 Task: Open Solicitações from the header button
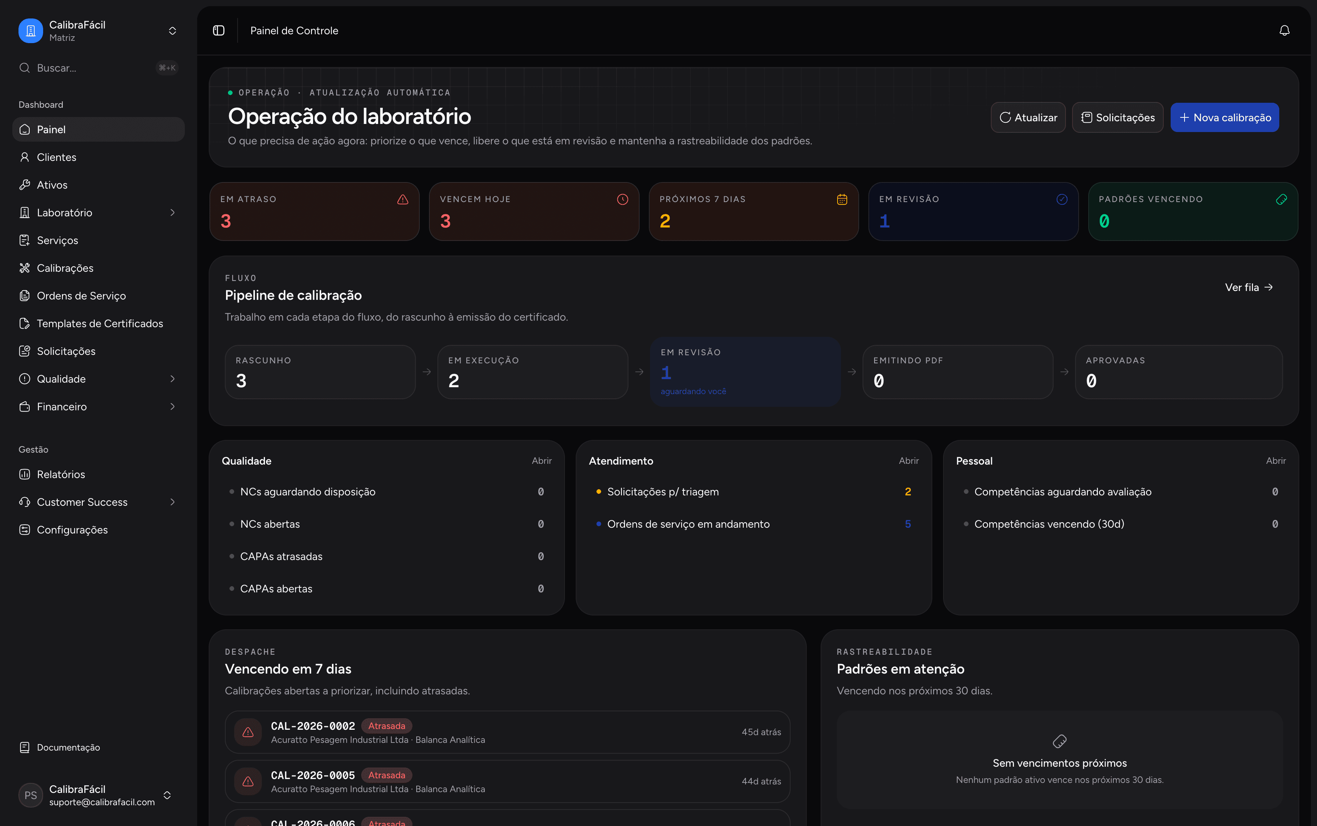[x=1118, y=117]
